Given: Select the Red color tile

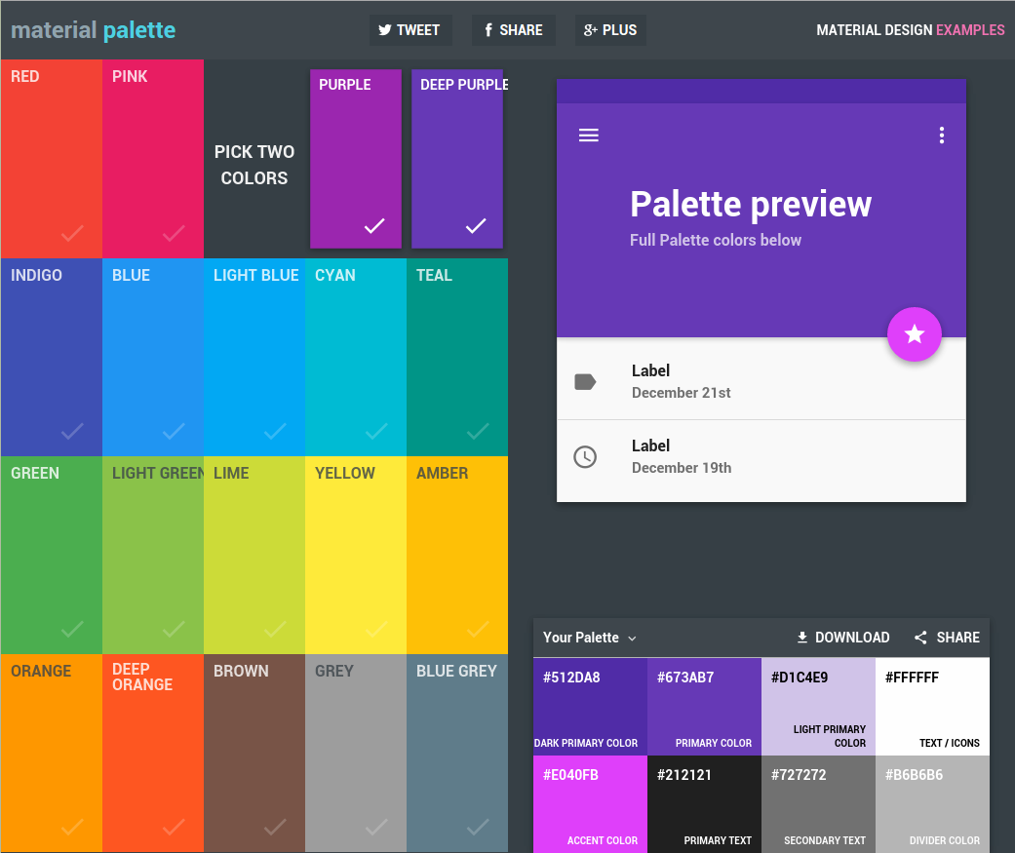Looking at the screenshot, I should pos(51,159).
